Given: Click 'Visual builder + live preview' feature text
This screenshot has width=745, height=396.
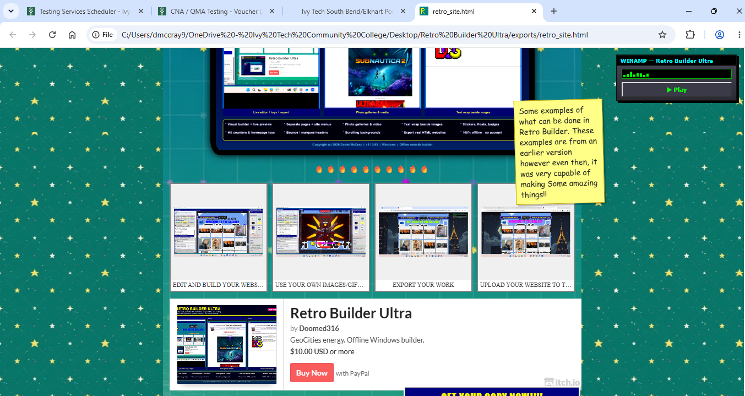Looking at the screenshot, I should pos(249,124).
